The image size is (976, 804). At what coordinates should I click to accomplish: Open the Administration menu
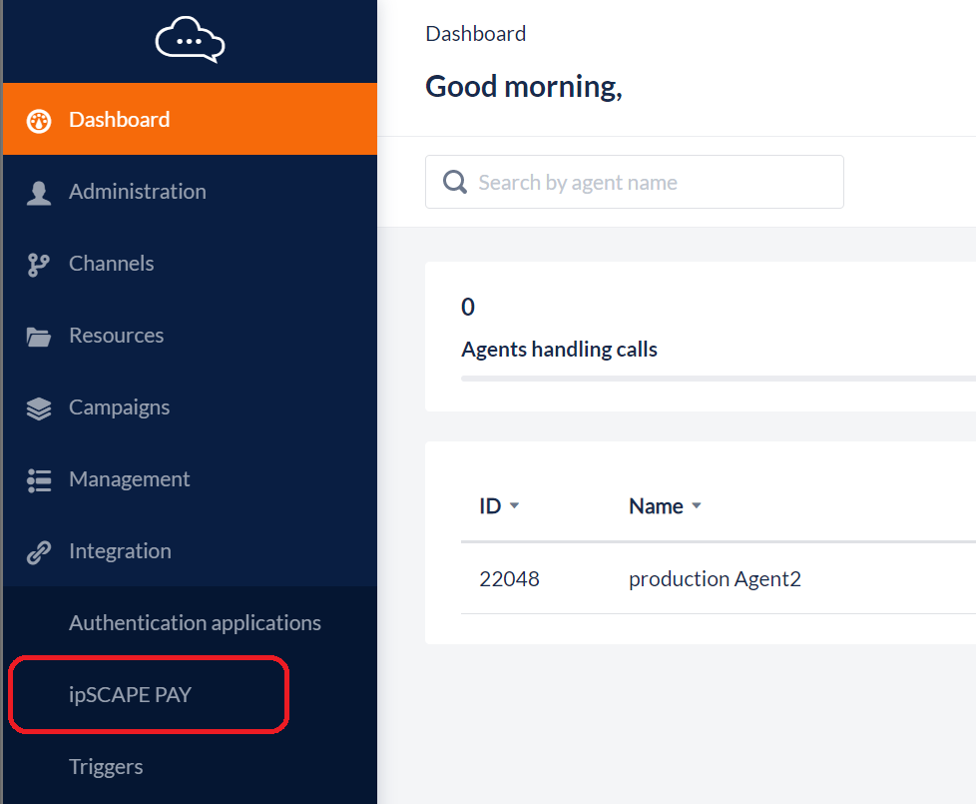138,192
